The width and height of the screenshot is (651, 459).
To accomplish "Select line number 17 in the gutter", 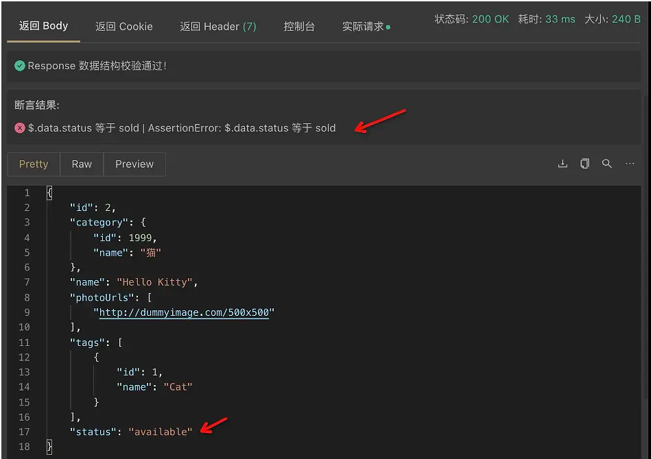I will [x=24, y=432].
